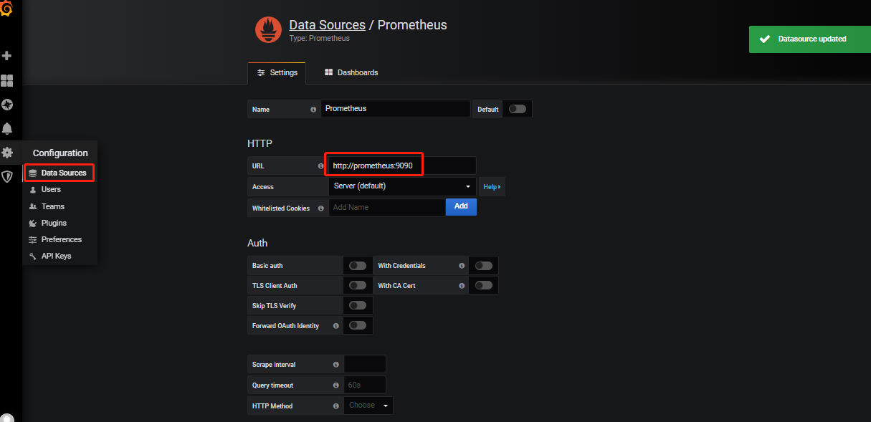The height and width of the screenshot is (422, 871).
Task: Open the HTTP Method Choose dropdown
Action: click(x=368, y=406)
